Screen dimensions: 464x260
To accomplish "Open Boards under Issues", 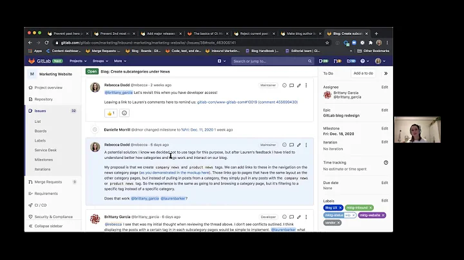I will [x=41, y=131].
